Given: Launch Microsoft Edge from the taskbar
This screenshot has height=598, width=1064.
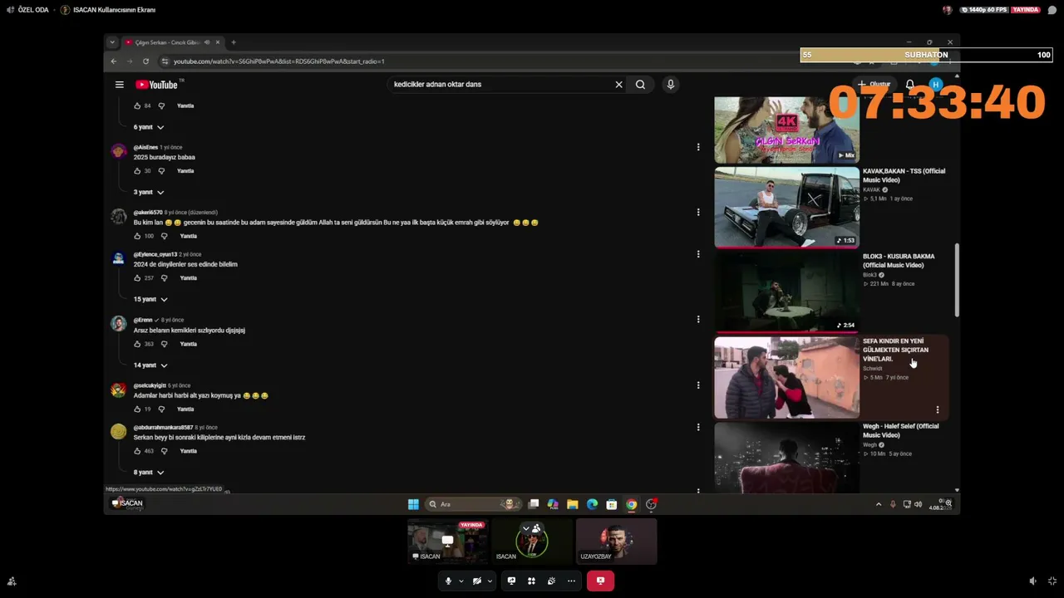Looking at the screenshot, I should (592, 504).
